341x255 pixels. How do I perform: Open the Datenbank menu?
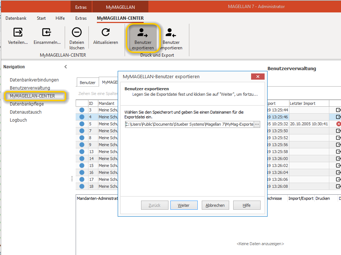pos(16,18)
